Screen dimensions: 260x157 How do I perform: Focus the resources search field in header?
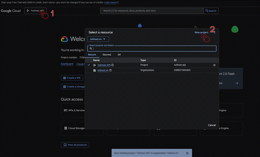pyautogui.click(x=152, y=11)
